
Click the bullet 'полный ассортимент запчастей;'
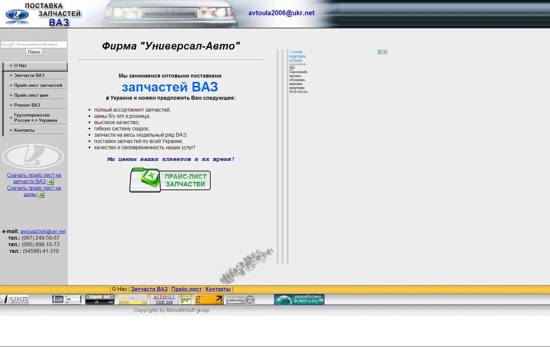click(x=132, y=110)
